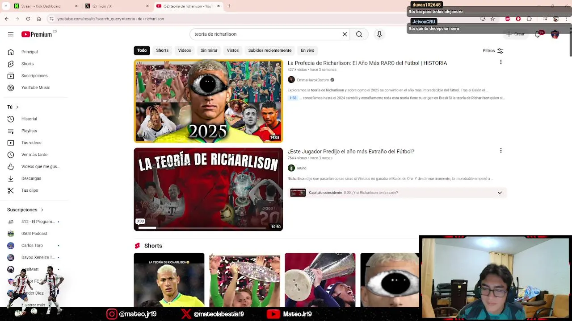This screenshot has height=321, width=572.
Task: Open the YouTube account avatar menu
Action: [555, 34]
